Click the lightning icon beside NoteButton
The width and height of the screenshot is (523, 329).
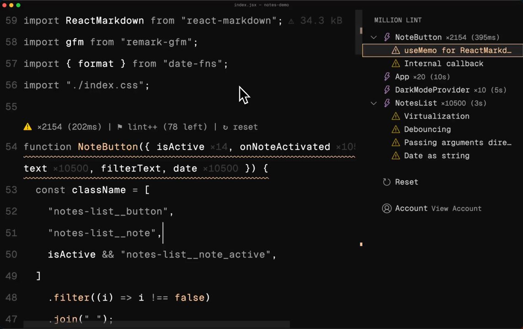(x=387, y=37)
